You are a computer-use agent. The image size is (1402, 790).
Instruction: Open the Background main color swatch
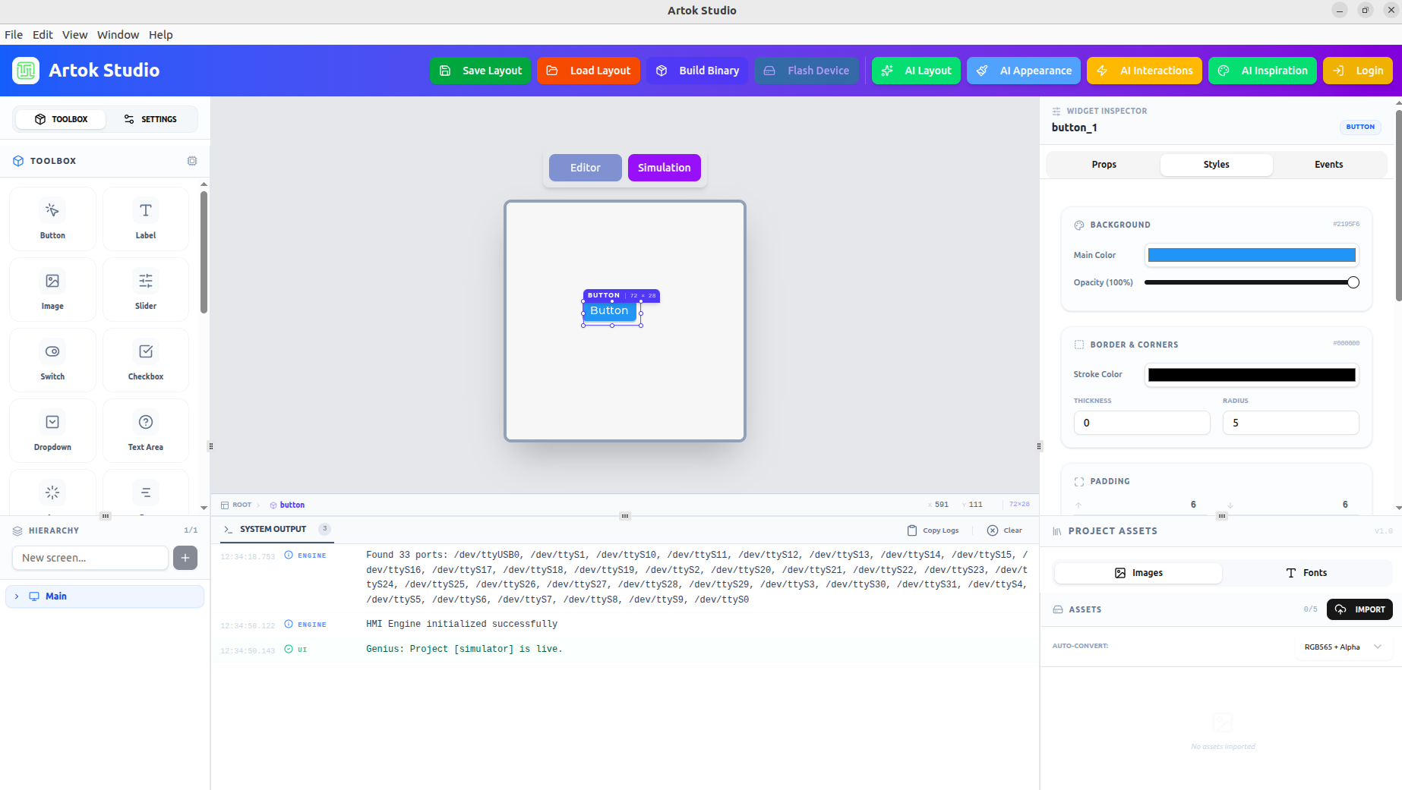tap(1251, 254)
